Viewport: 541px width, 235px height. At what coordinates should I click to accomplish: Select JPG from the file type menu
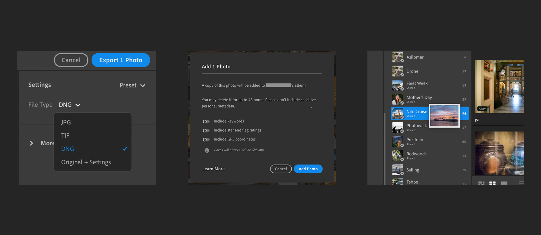[x=66, y=122]
